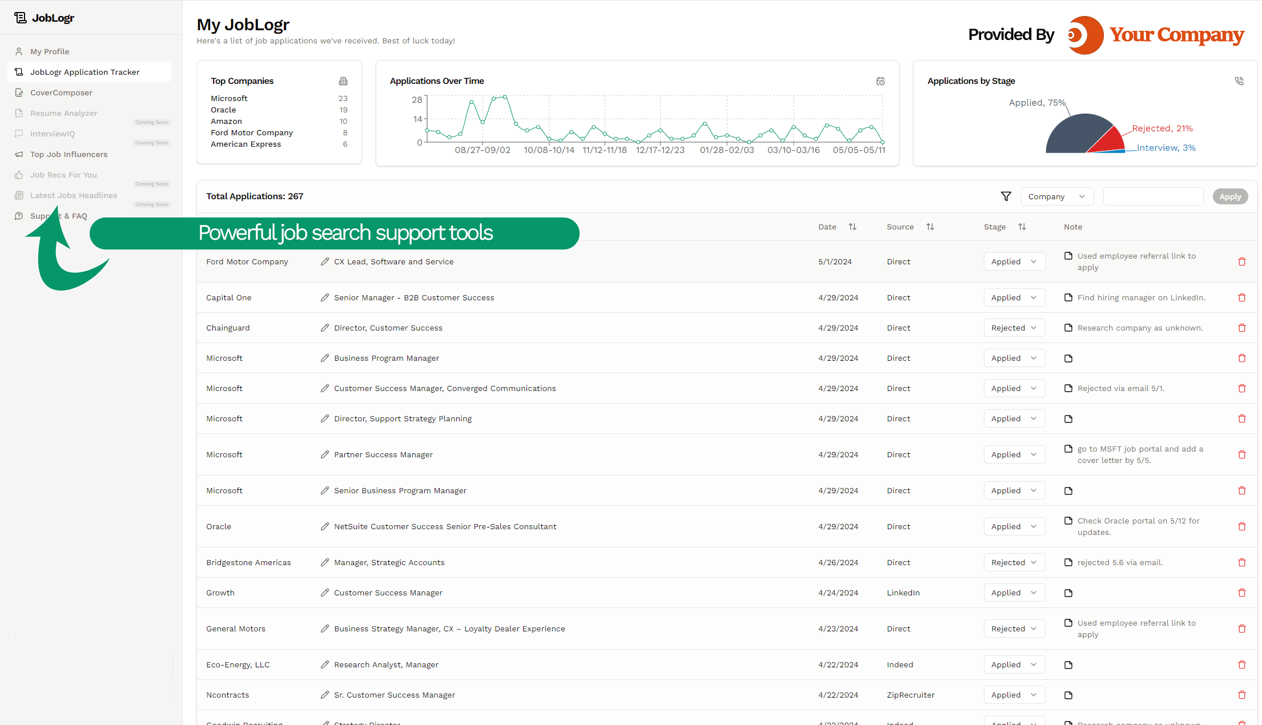Select InterviewIQ menu item
Screen dimensions: 1262x725
point(53,134)
